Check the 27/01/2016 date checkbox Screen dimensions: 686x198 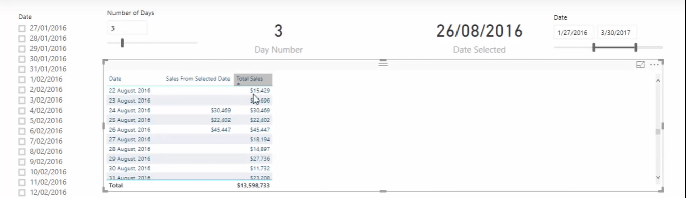[x=22, y=29]
